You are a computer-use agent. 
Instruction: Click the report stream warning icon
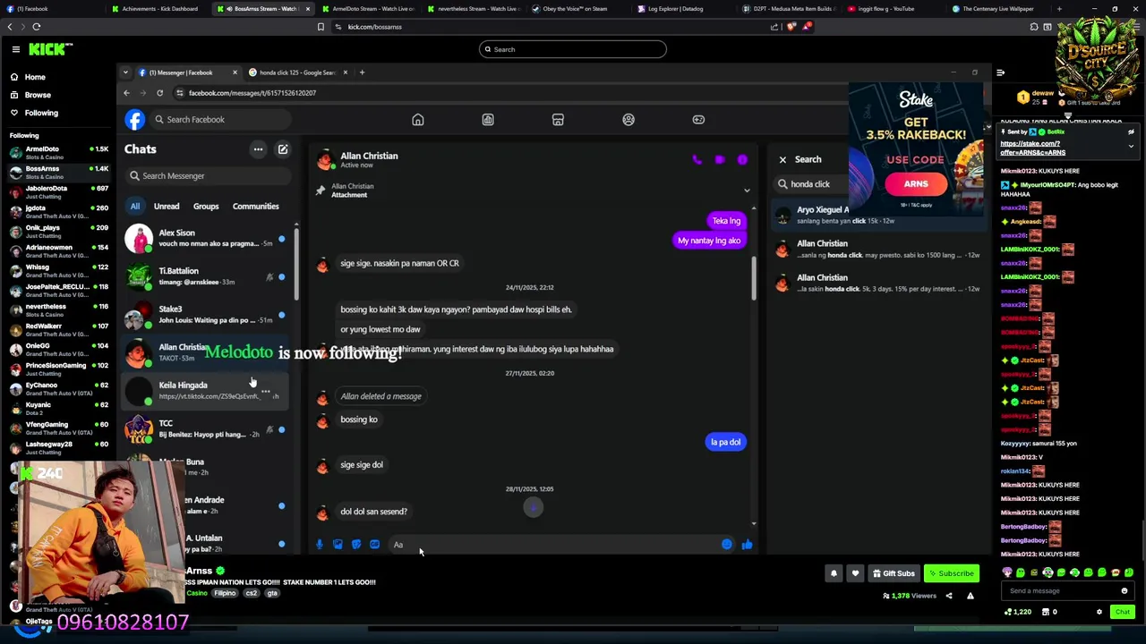pyautogui.click(x=970, y=596)
